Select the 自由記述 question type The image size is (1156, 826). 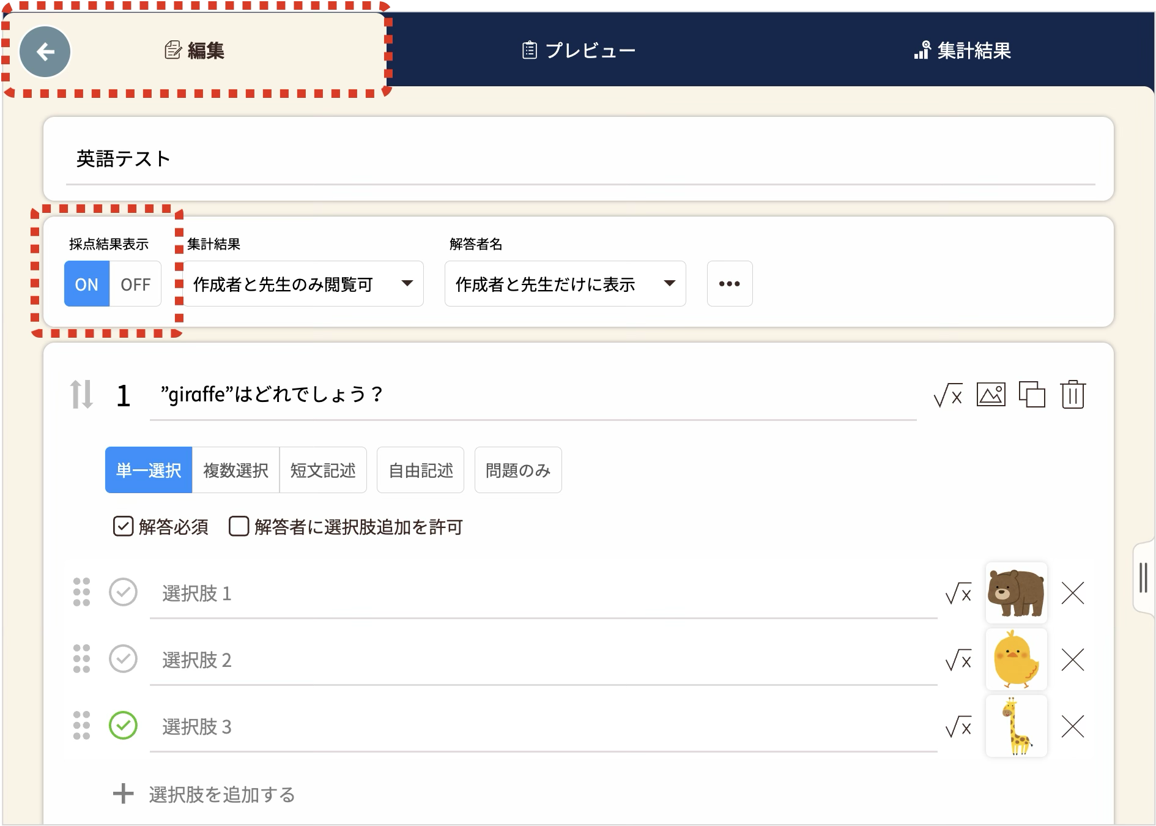tap(421, 471)
